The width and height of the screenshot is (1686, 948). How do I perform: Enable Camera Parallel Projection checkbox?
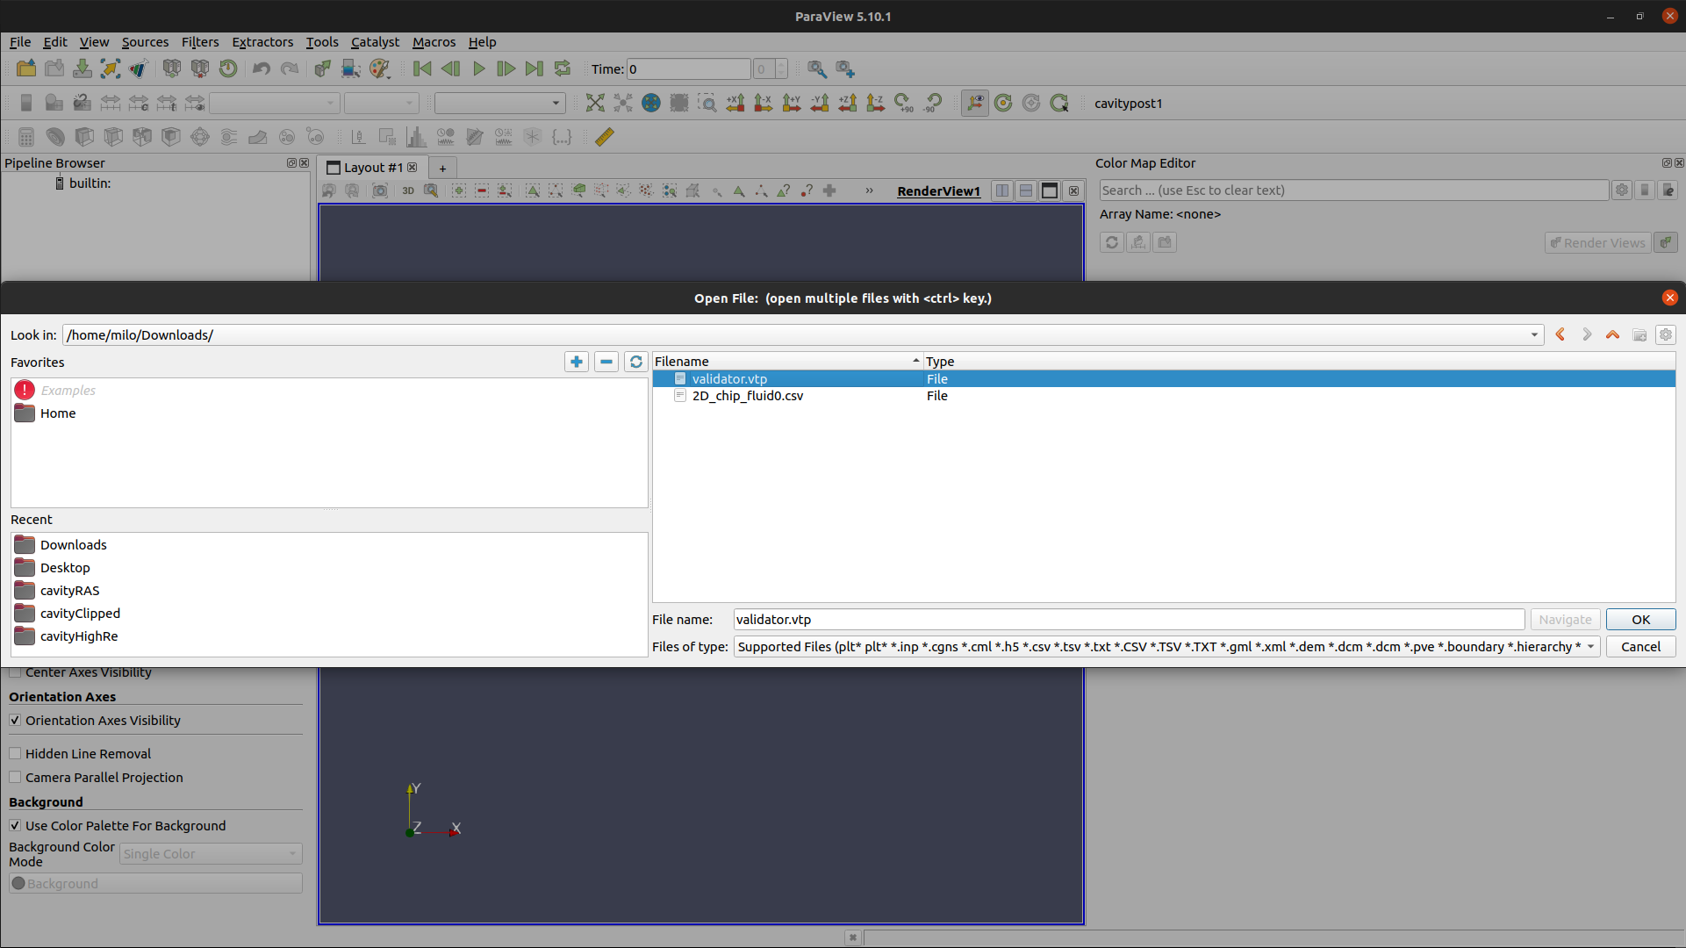[x=15, y=777]
